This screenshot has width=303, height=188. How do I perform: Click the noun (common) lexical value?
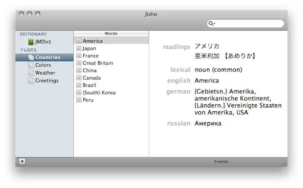click(218, 70)
